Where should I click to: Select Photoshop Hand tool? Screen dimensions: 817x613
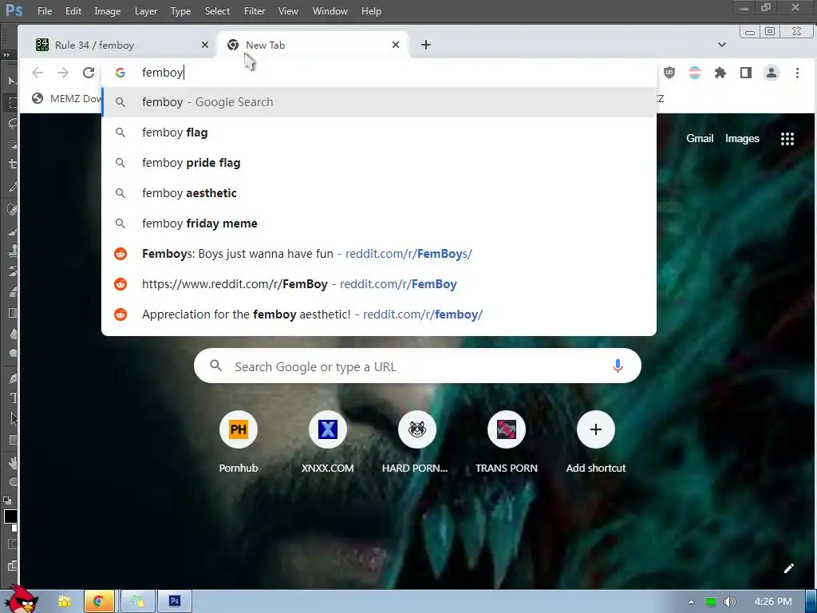[12, 462]
